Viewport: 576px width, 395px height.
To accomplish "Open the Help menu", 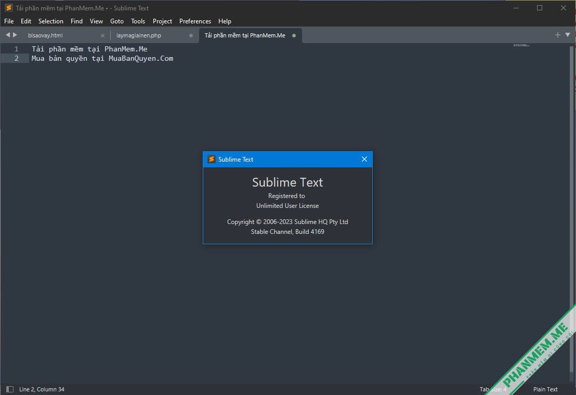I will [x=225, y=21].
